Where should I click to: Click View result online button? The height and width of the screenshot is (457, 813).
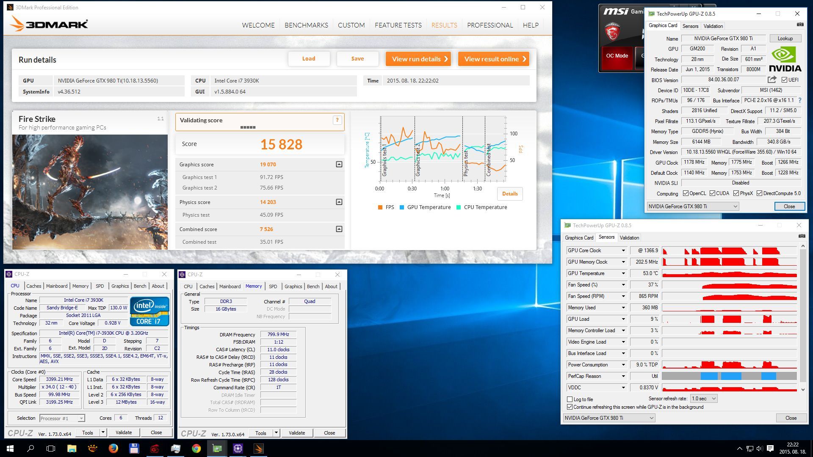(x=494, y=59)
